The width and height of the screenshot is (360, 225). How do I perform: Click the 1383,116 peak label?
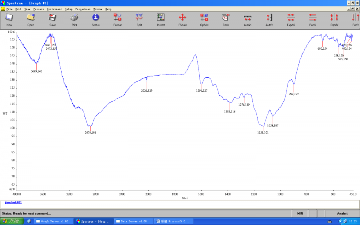[230, 111]
